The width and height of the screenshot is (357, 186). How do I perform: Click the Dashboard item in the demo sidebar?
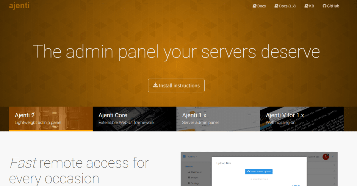click(x=194, y=172)
